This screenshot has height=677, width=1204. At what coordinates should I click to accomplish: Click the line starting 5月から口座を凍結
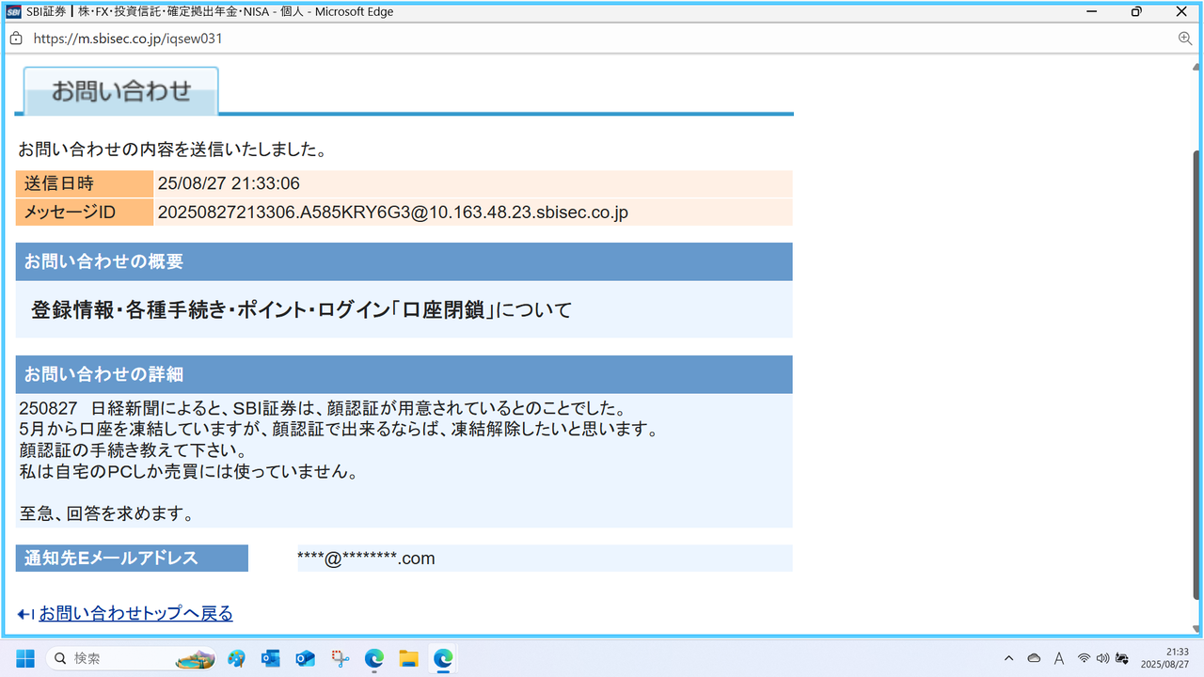[338, 430]
